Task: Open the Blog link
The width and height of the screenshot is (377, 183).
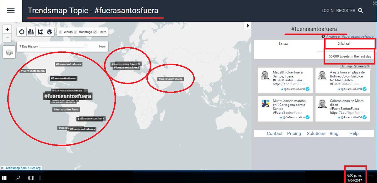Action: [334, 133]
